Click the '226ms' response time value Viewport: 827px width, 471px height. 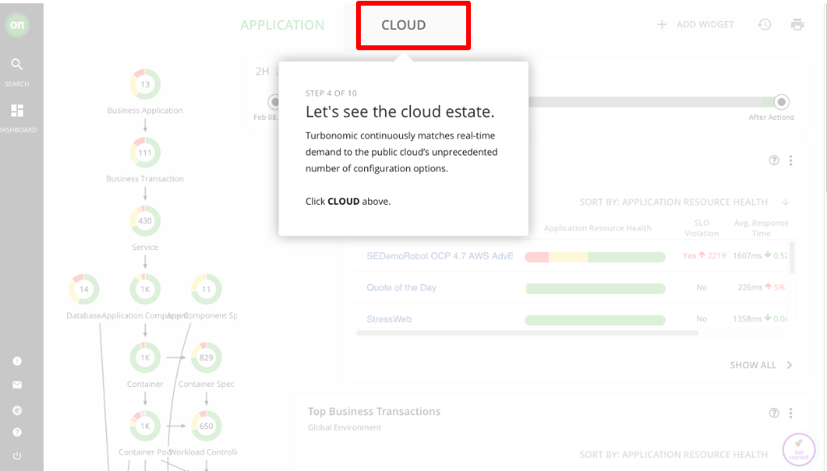750,287
